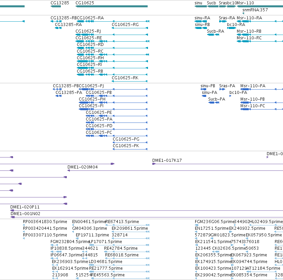This screenshot has width=283, height=280.
Task: Select the CG10625-PB protein label
Action: pyautogui.click(x=99, y=93)
